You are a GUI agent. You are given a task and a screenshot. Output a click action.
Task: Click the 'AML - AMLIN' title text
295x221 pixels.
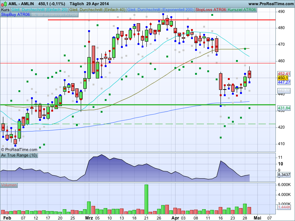click(21, 4)
